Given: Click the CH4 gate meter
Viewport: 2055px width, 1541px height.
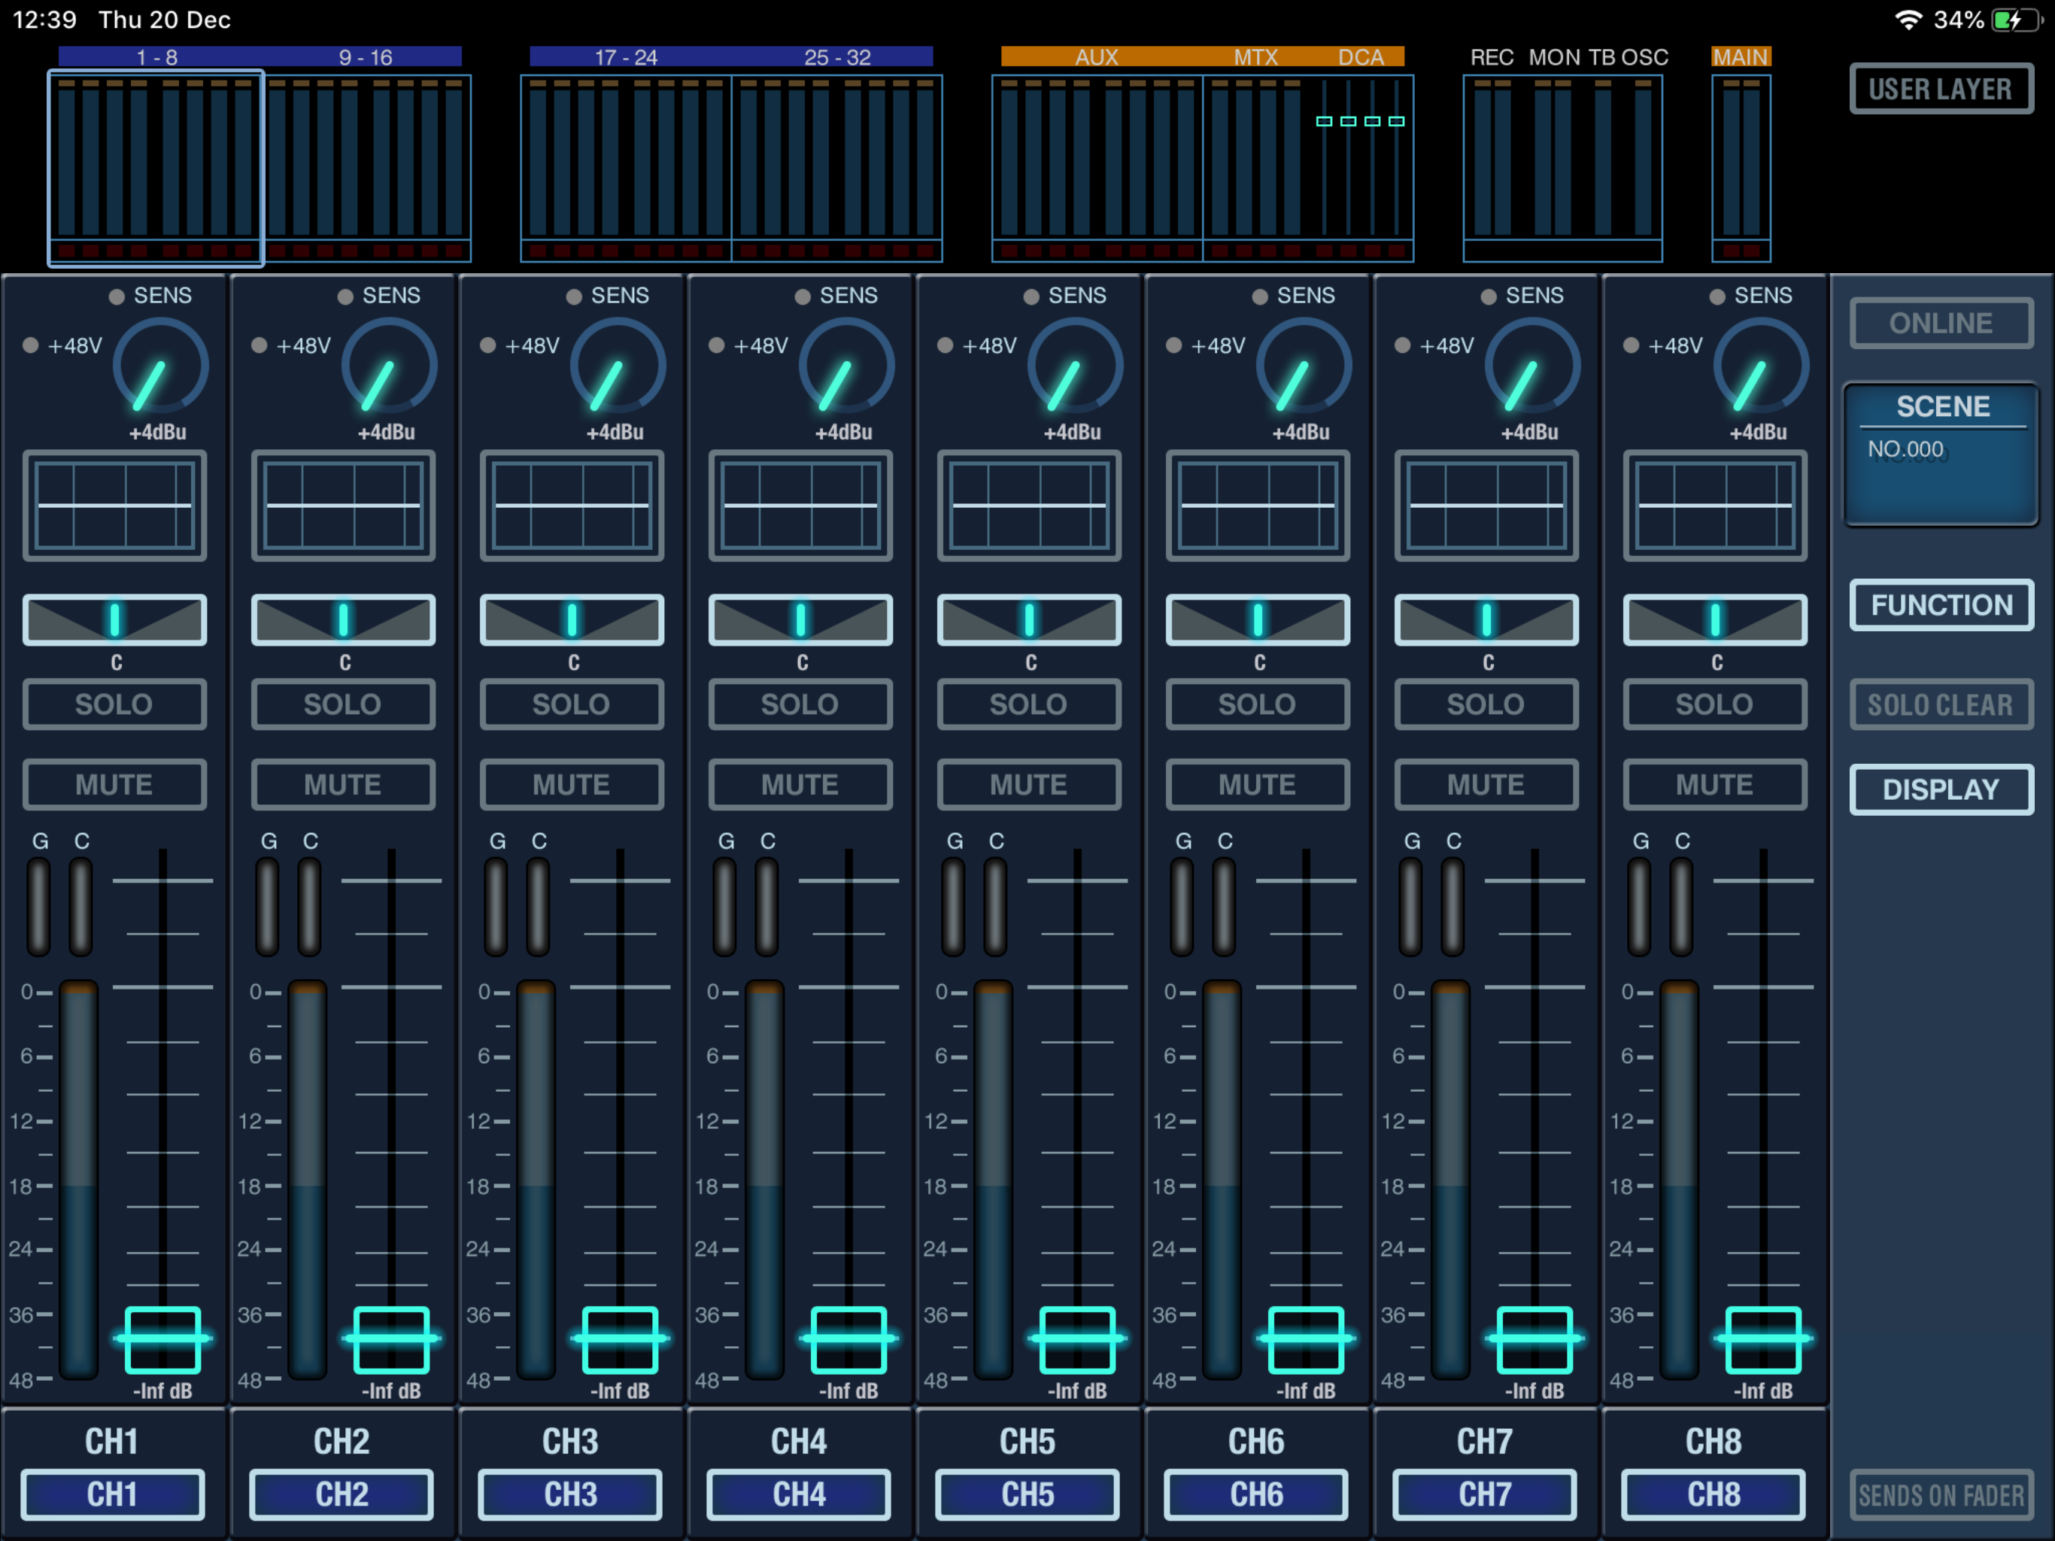Looking at the screenshot, I should 724,907.
